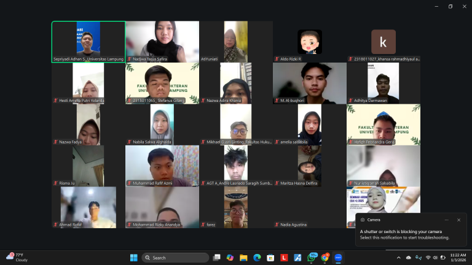
Task: Select Nabila Salwa Alghaida video tile
Action: tap(162, 125)
